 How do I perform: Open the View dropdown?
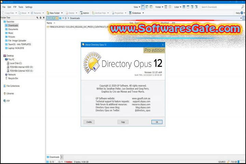pyautogui.click(x=137, y=7)
